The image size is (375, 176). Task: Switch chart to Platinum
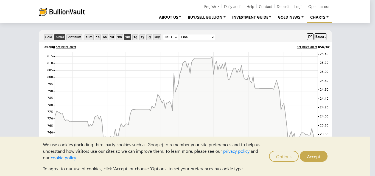74,37
